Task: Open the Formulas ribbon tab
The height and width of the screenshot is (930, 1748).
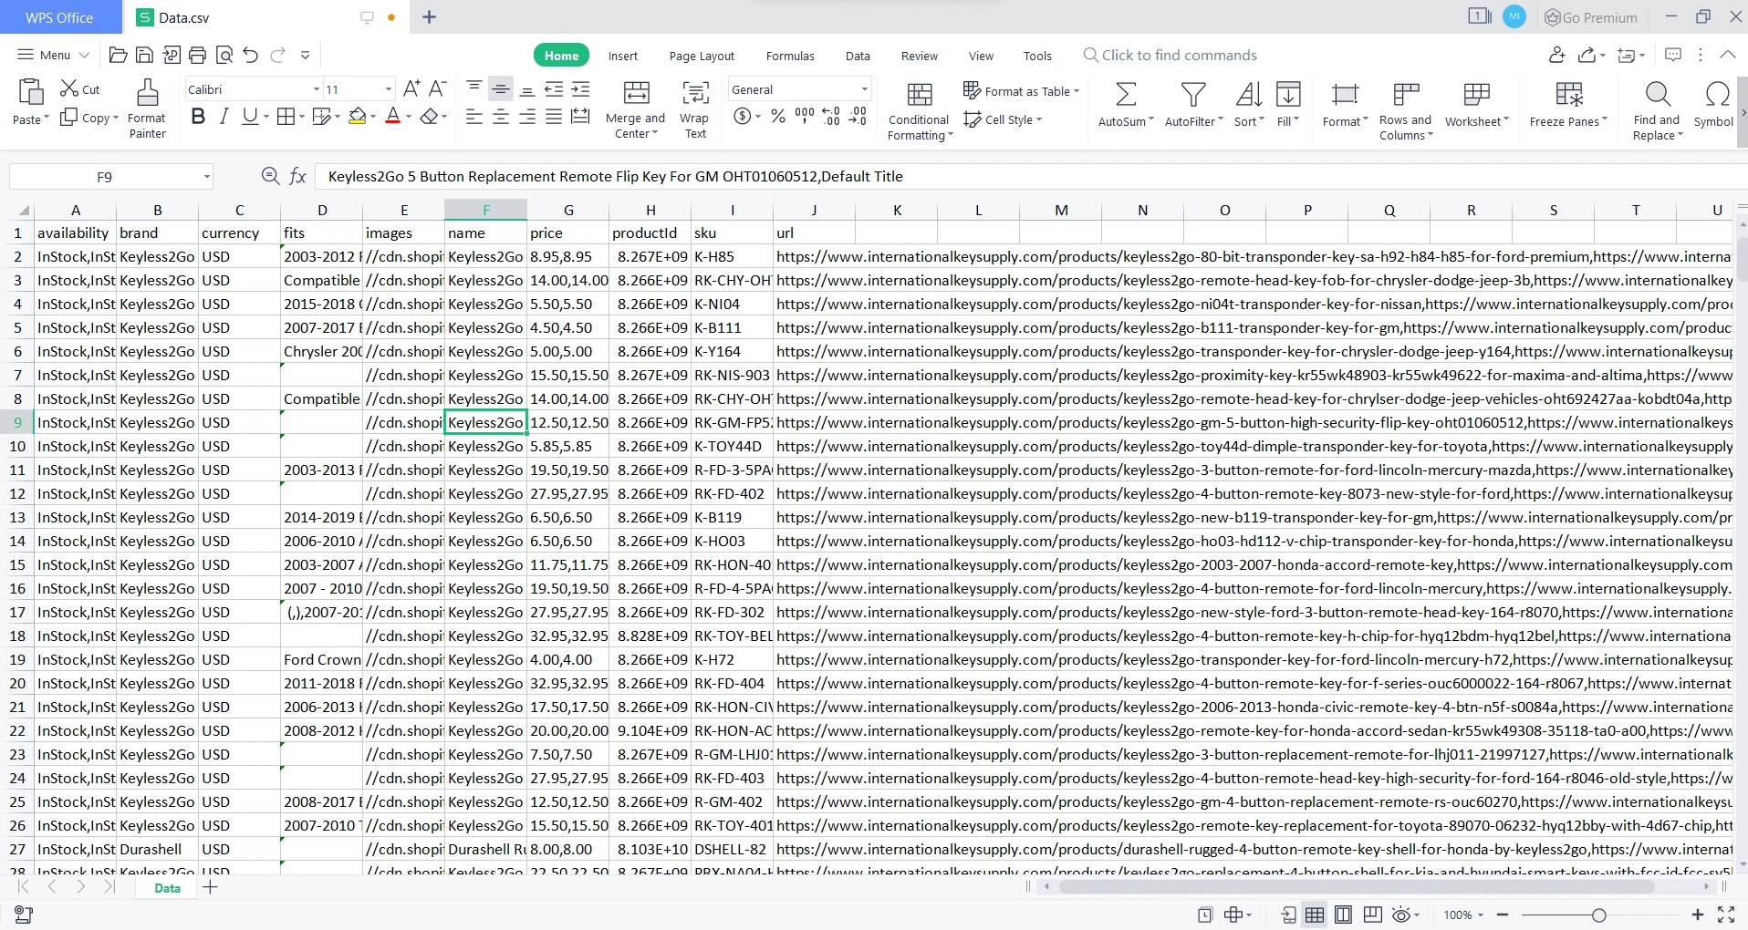Action: pyautogui.click(x=790, y=56)
